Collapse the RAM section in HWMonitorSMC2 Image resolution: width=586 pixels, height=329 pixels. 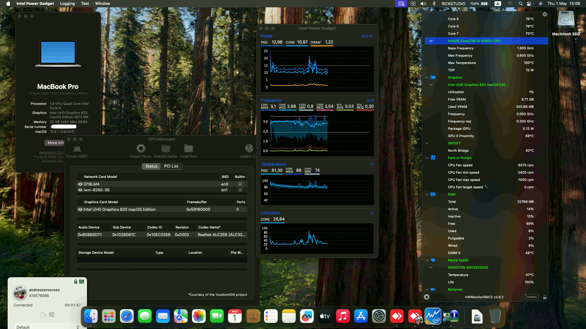(x=426, y=194)
